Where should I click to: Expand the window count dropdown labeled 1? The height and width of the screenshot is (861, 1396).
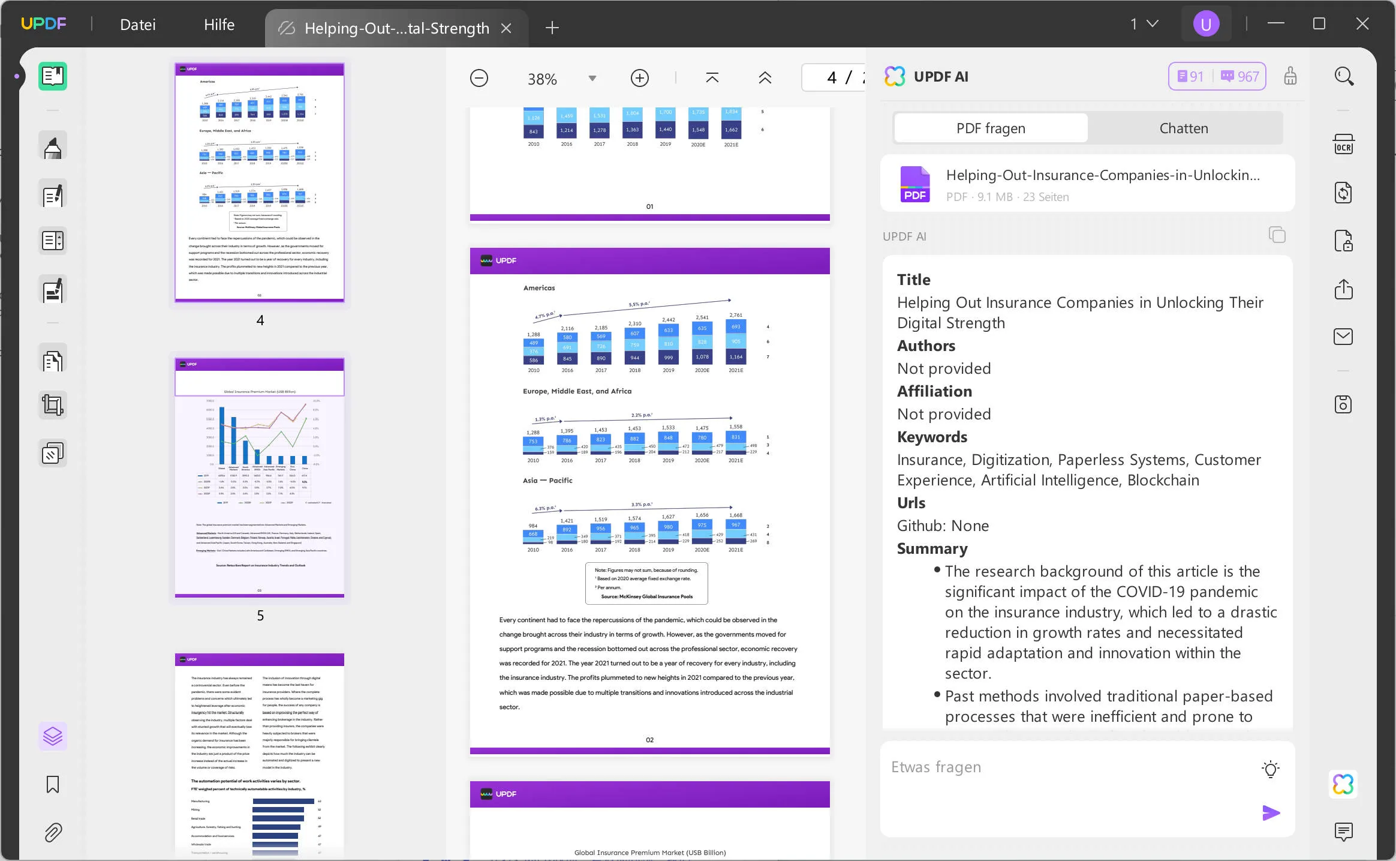pos(1144,24)
